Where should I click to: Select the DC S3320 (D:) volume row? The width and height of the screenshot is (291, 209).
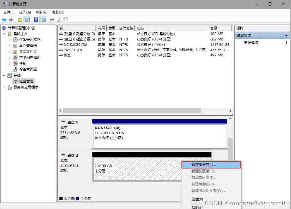coord(145,45)
